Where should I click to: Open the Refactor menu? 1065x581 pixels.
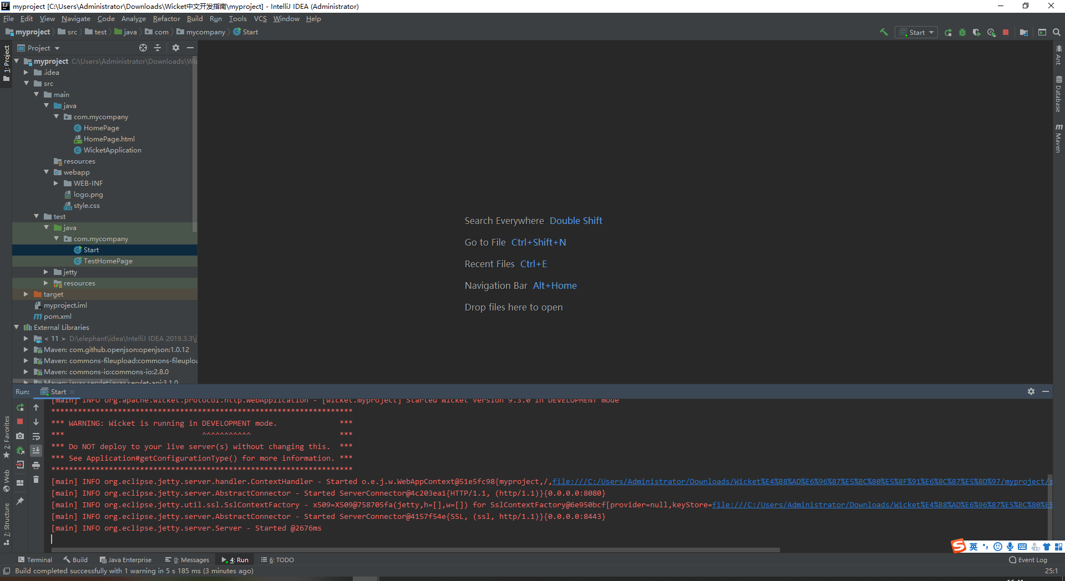click(166, 18)
